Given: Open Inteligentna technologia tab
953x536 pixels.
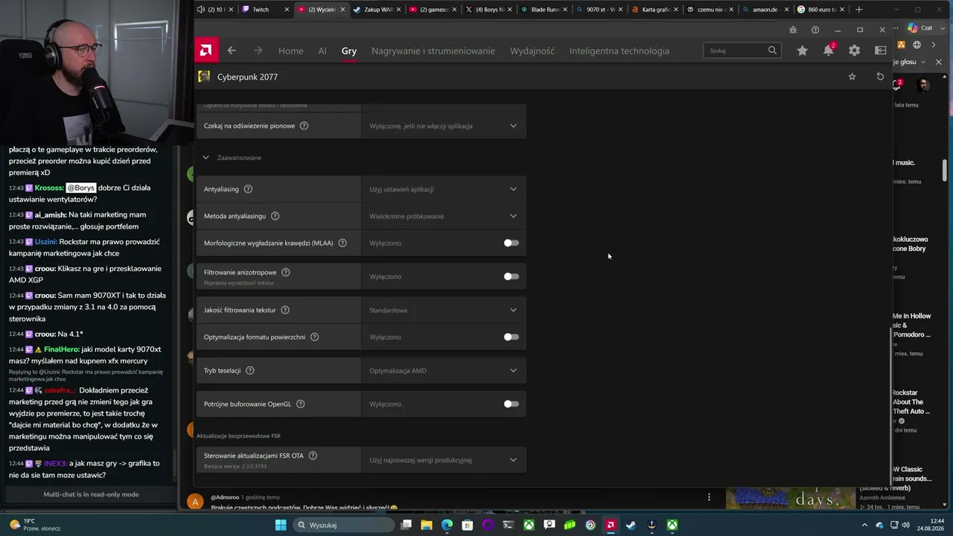Looking at the screenshot, I should coord(619,51).
